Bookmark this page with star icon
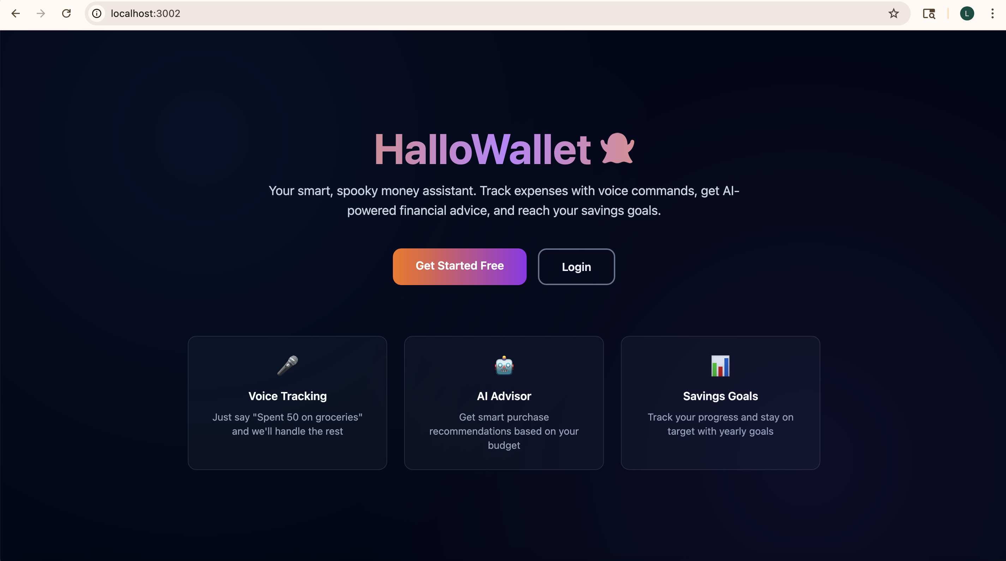 (x=893, y=14)
